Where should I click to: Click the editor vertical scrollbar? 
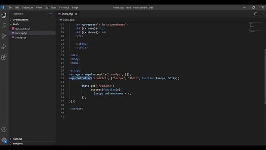(x=265, y=77)
